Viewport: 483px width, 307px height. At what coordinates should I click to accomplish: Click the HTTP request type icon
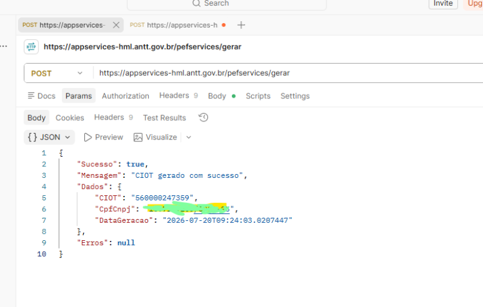(x=31, y=47)
